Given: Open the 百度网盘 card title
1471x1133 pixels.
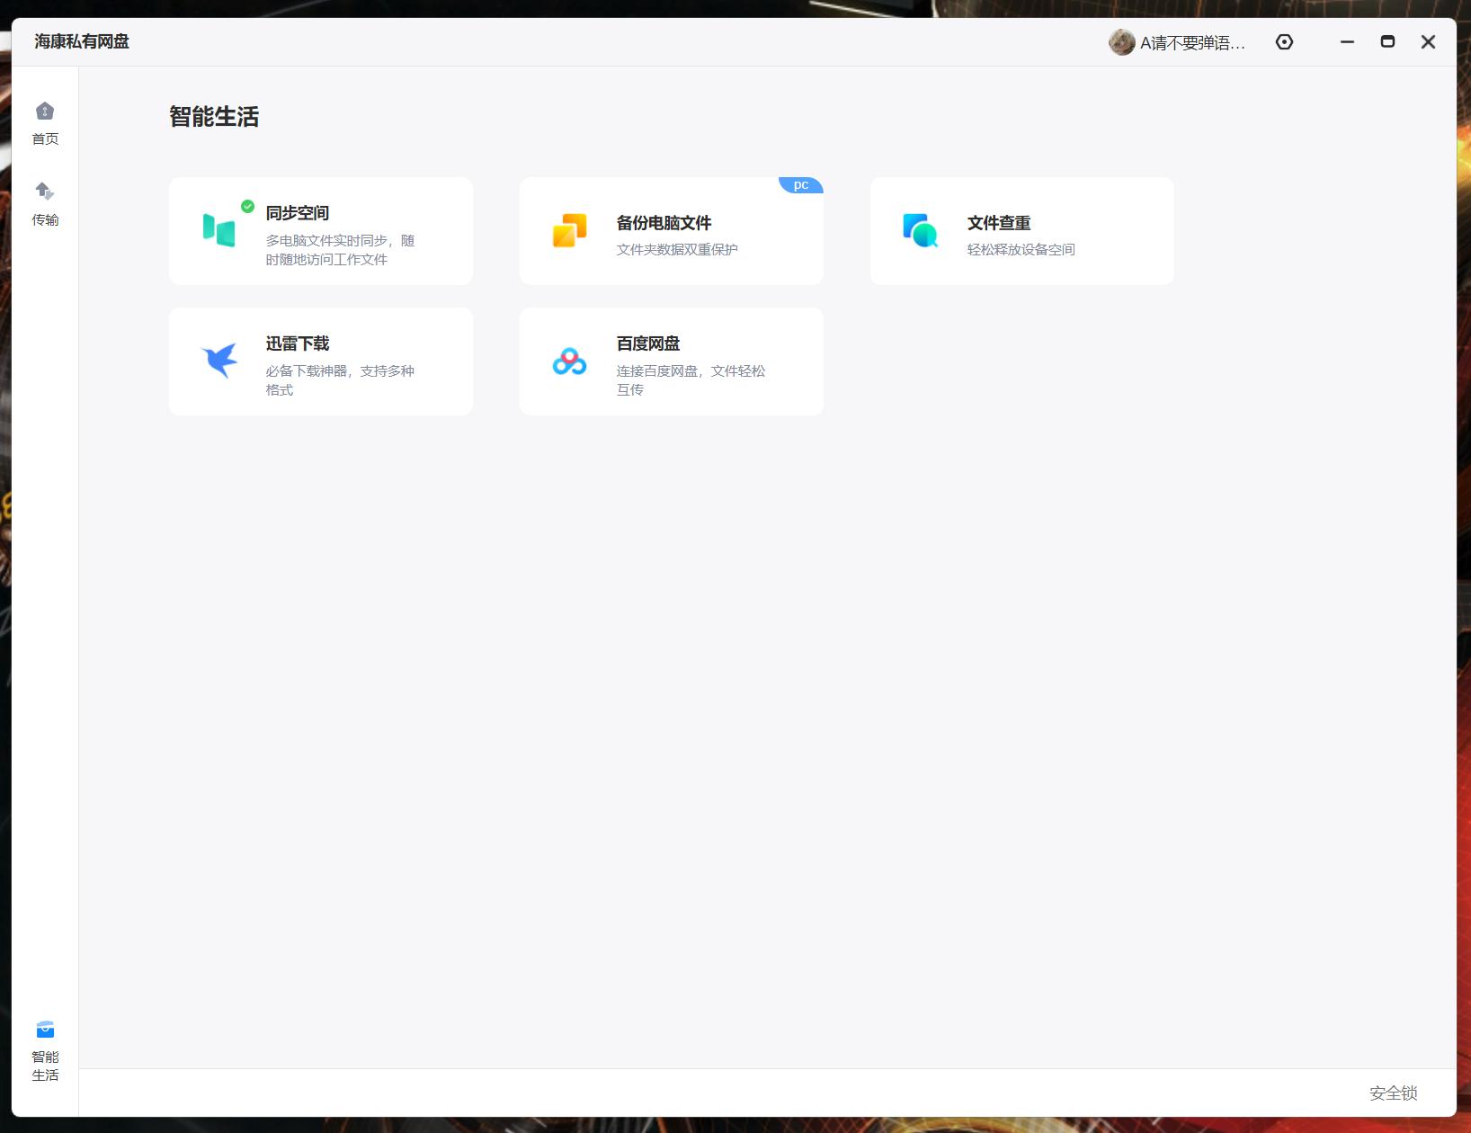Looking at the screenshot, I should point(647,343).
